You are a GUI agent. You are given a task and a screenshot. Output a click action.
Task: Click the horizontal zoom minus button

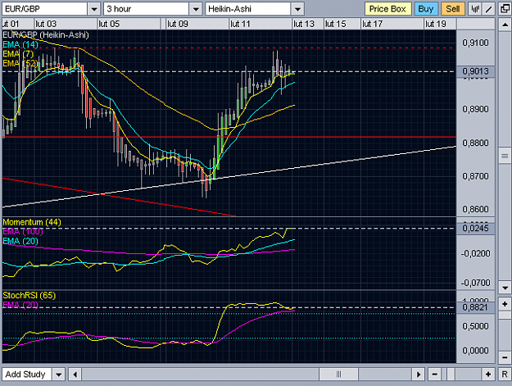[x=434, y=375]
